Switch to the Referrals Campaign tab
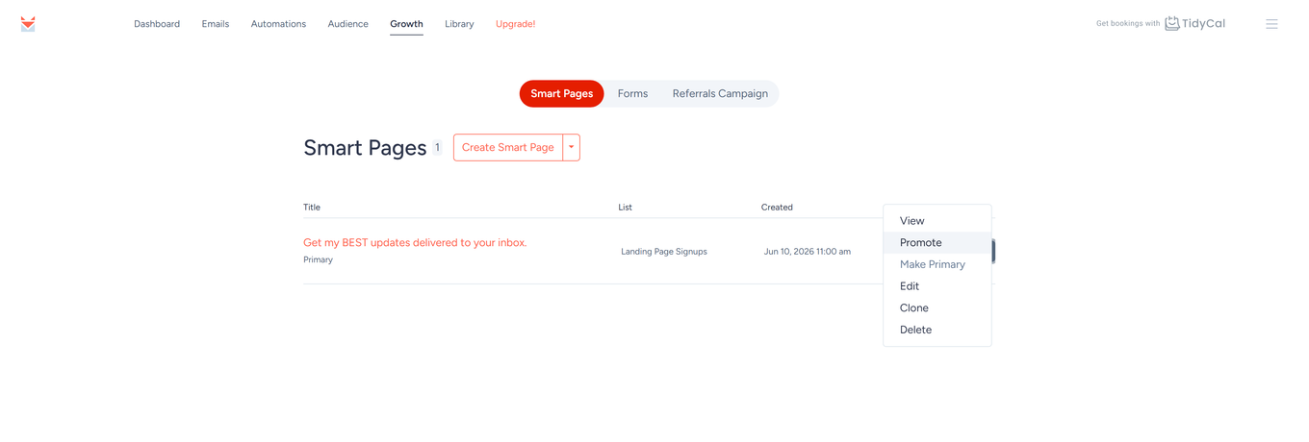 (x=720, y=93)
